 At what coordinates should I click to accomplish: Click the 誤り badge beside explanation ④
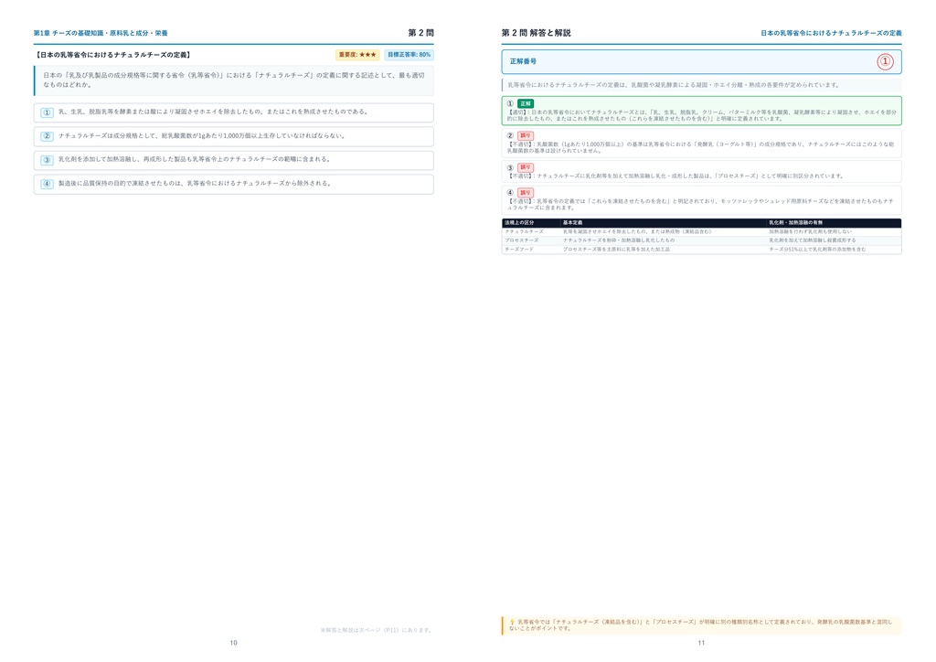click(x=526, y=193)
